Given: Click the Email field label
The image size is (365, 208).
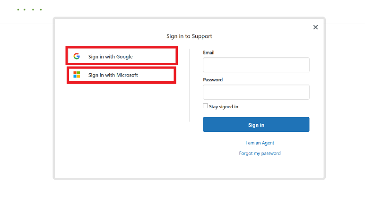Looking at the screenshot, I should tap(209, 52).
